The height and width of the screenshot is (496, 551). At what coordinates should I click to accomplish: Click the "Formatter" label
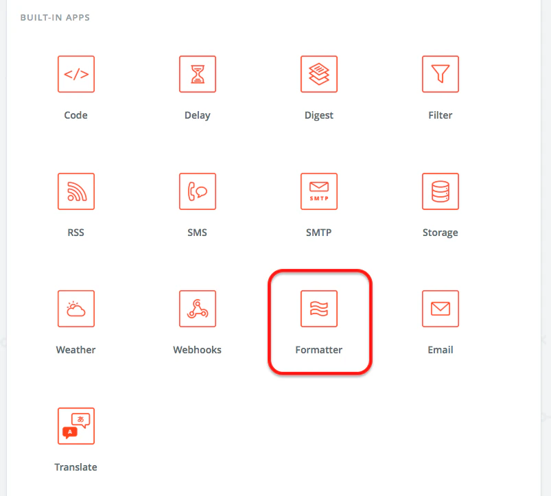pyautogui.click(x=319, y=350)
